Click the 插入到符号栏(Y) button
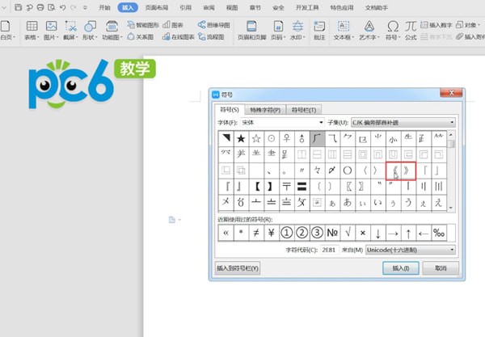485x337 pixels. [x=238, y=268]
